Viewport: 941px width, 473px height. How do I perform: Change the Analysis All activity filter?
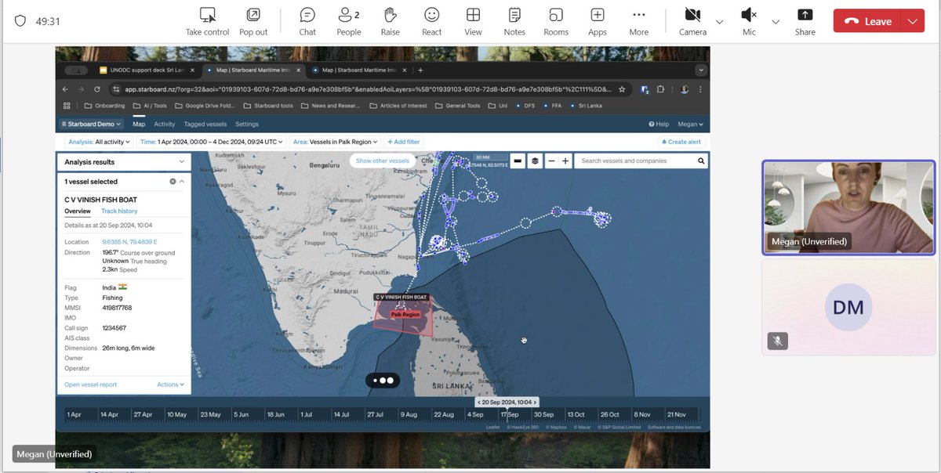point(99,142)
